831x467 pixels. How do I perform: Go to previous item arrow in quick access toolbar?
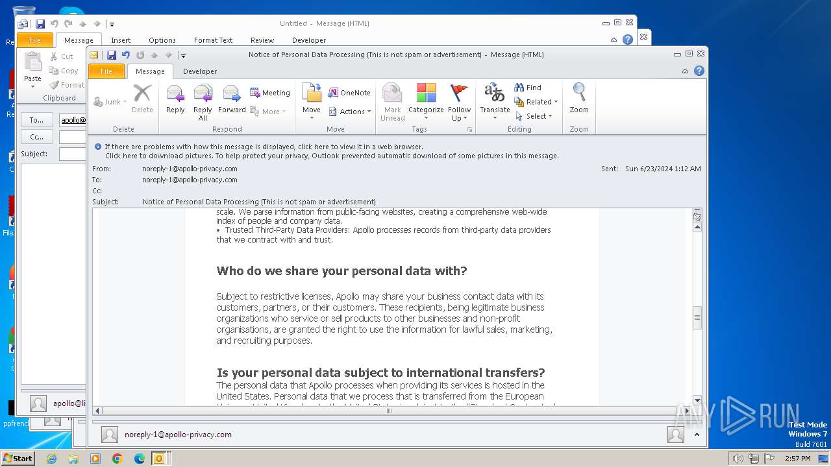pyautogui.click(x=155, y=55)
